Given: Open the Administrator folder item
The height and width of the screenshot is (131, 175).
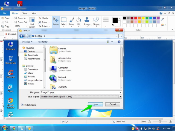Looking at the screenshot, I should [60, 59].
